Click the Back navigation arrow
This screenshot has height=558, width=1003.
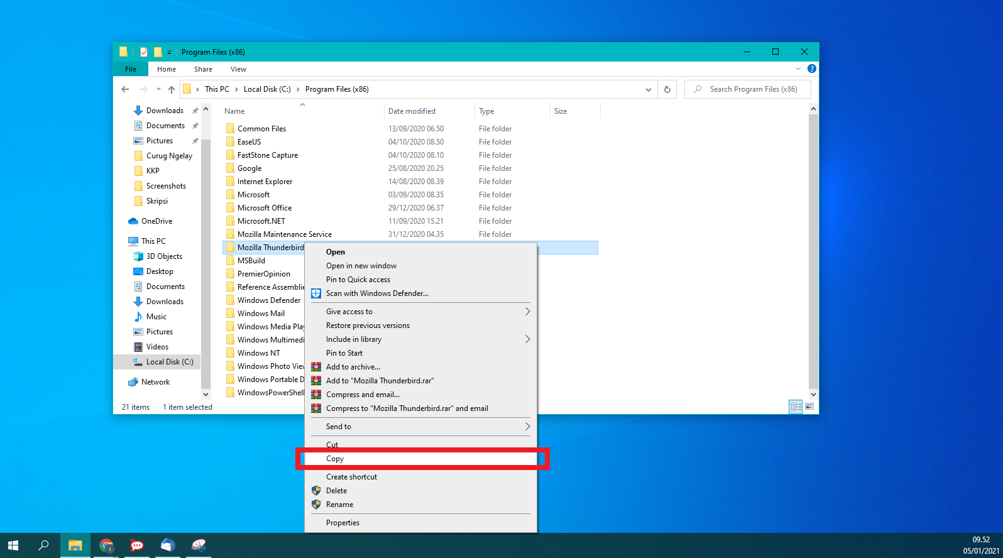point(125,89)
